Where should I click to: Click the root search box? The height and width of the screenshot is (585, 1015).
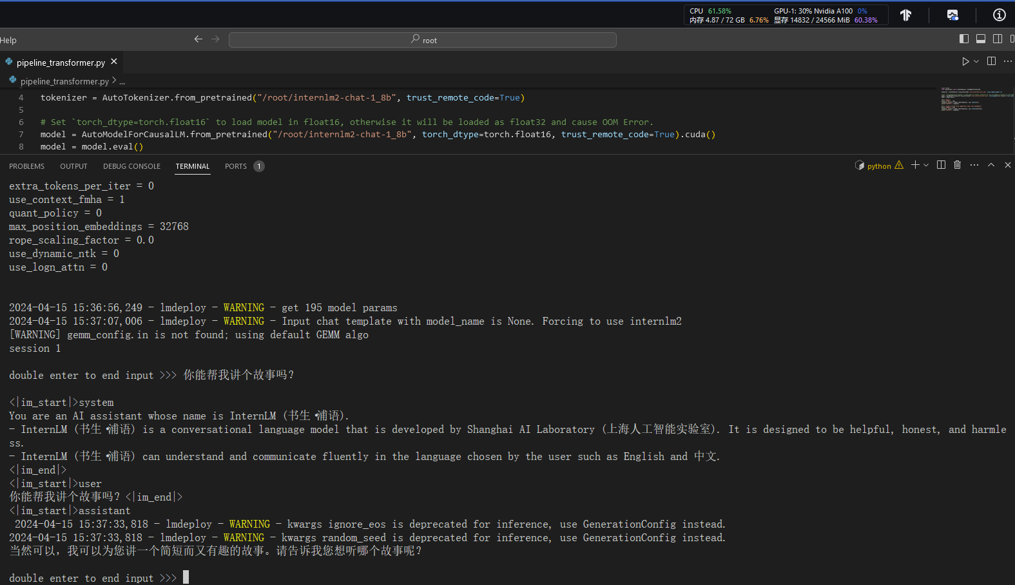[x=423, y=40]
